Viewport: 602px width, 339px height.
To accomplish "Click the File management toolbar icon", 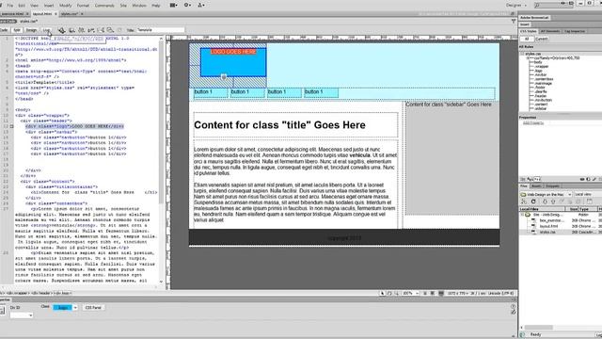I will [x=82, y=30].
